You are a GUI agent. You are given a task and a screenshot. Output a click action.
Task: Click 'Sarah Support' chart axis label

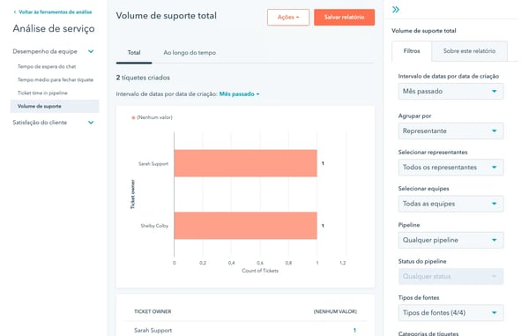click(x=153, y=164)
